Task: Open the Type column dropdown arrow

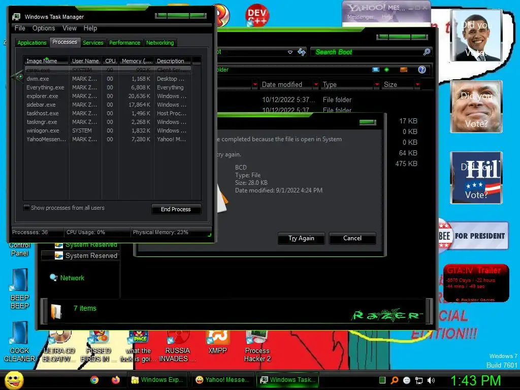Action: pos(377,85)
